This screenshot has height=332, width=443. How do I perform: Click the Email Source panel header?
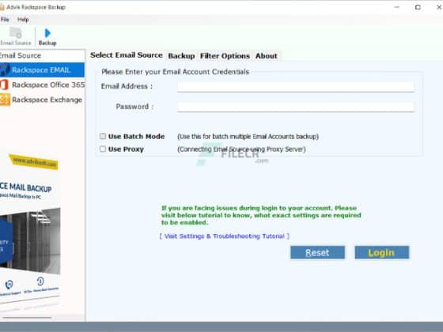coord(42,55)
